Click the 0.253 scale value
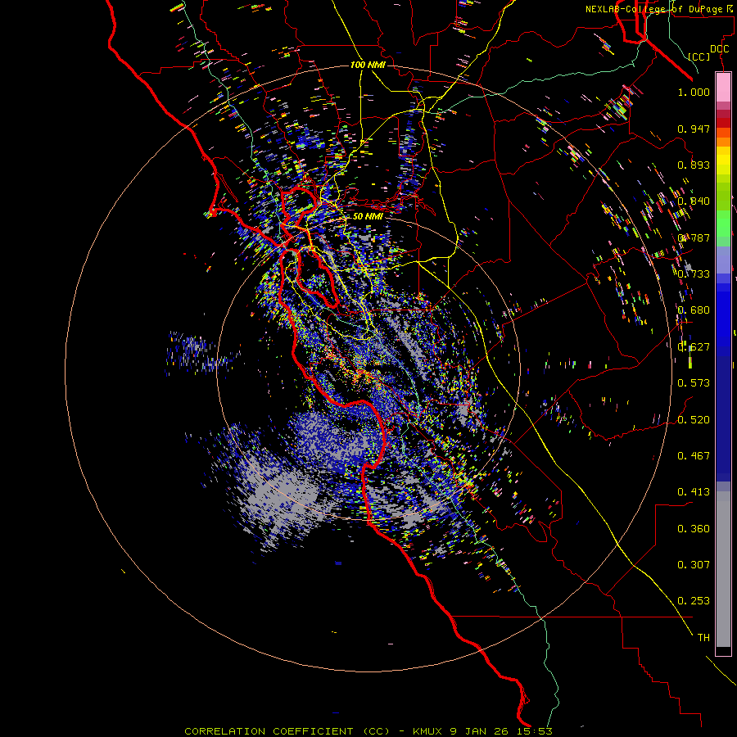 point(694,601)
